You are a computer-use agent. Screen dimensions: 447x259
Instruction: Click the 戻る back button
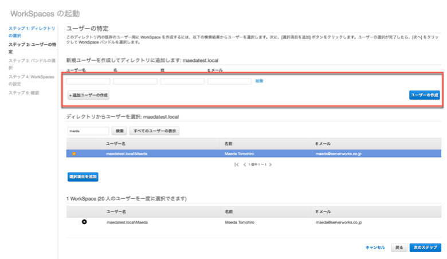click(x=399, y=248)
